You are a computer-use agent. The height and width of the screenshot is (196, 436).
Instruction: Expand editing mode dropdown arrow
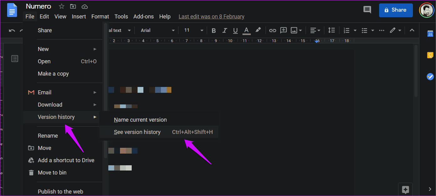[x=400, y=30]
